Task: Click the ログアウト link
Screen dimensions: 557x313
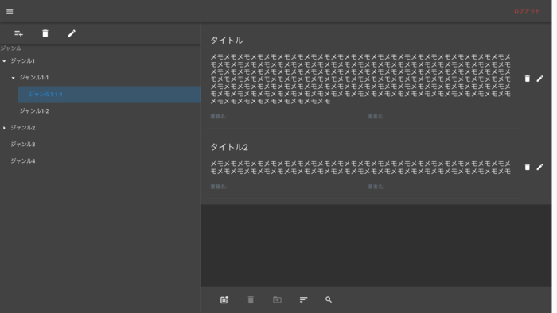Action: [527, 11]
